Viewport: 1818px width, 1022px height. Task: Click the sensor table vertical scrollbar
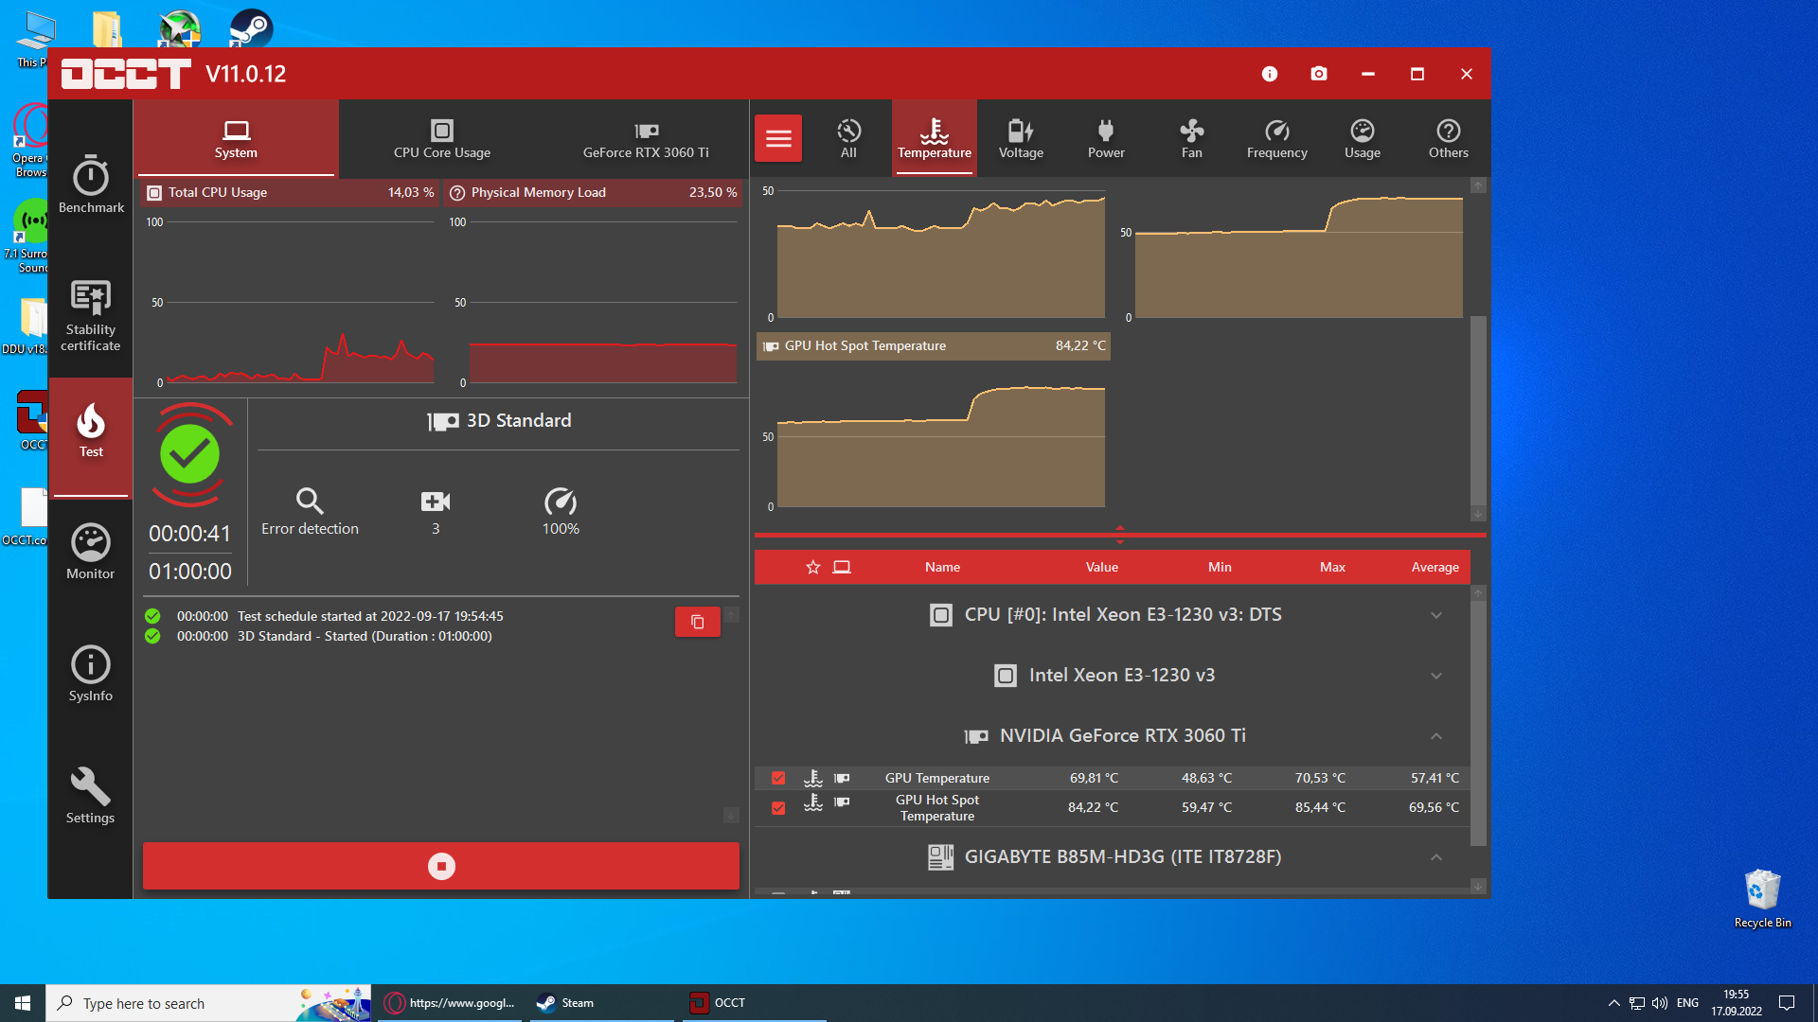click(1478, 719)
